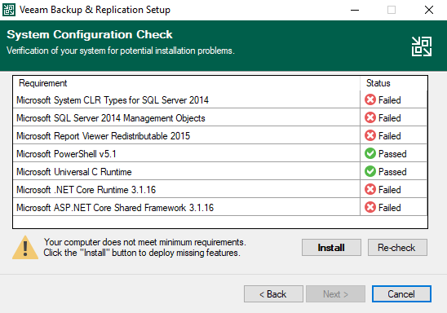The image size is (447, 313).
Task: Cancel the setup wizard
Action: 401,294
